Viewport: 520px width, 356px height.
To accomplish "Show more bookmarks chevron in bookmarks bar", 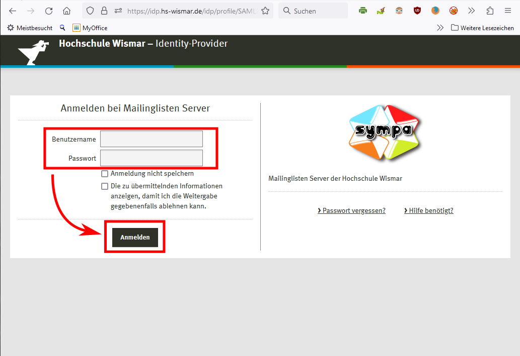I will click(440, 28).
